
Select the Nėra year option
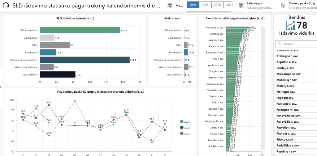[x=192, y=5]
